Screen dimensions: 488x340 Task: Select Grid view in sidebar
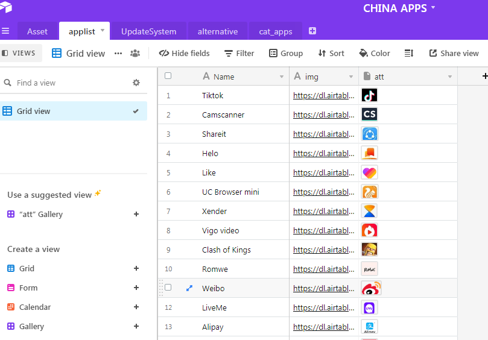coord(74,111)
